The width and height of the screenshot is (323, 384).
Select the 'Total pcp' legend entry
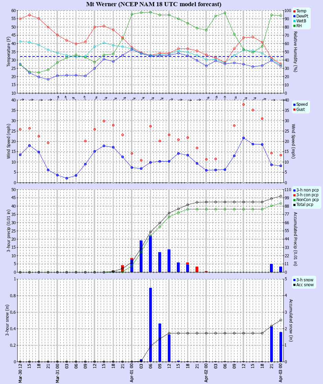coord(305,205)
